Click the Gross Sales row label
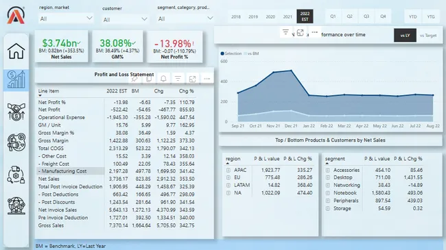 (x=51, y=225)
